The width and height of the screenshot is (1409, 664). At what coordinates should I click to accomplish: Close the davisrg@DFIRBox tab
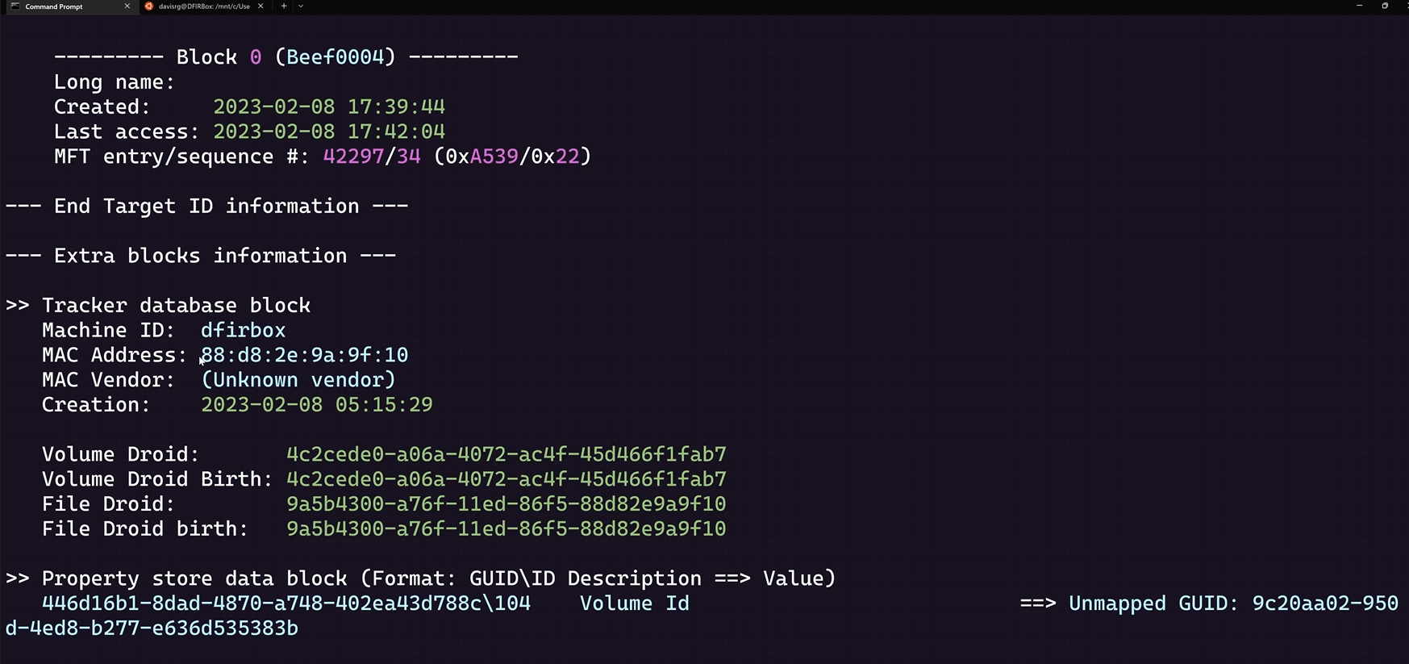(261, 6)
